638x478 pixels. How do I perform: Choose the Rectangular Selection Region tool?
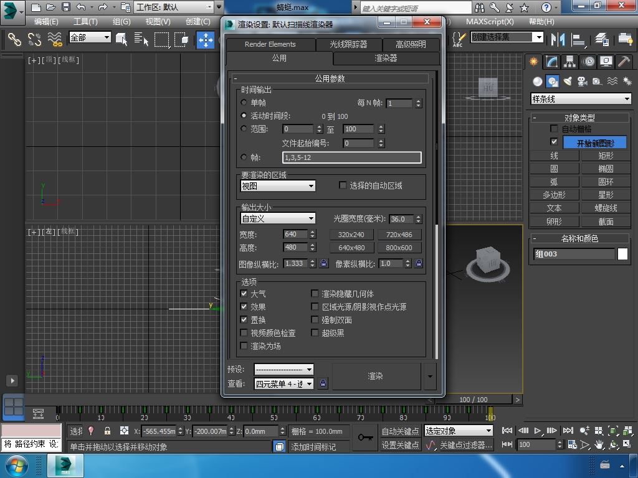point(162,39)
